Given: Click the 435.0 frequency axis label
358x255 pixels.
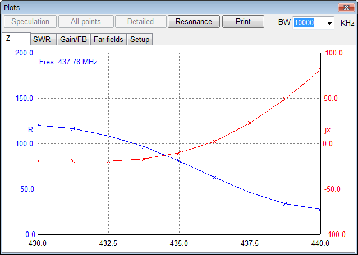Looking at the screenshot, I should click(179, 243).
